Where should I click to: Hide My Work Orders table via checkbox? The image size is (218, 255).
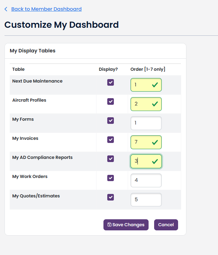tap(110, 178)
